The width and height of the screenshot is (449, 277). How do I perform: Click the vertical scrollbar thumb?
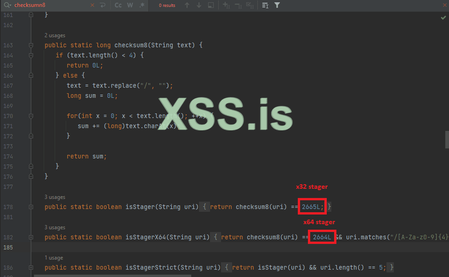[x=447, y=140]
